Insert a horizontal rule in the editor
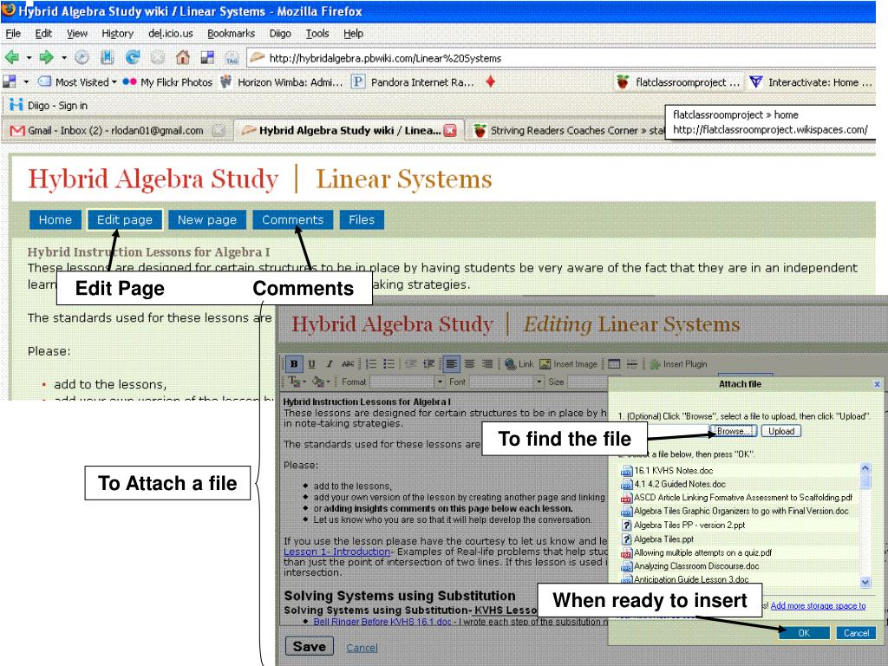Screen dimensions: 888x666 coord(632,364)
